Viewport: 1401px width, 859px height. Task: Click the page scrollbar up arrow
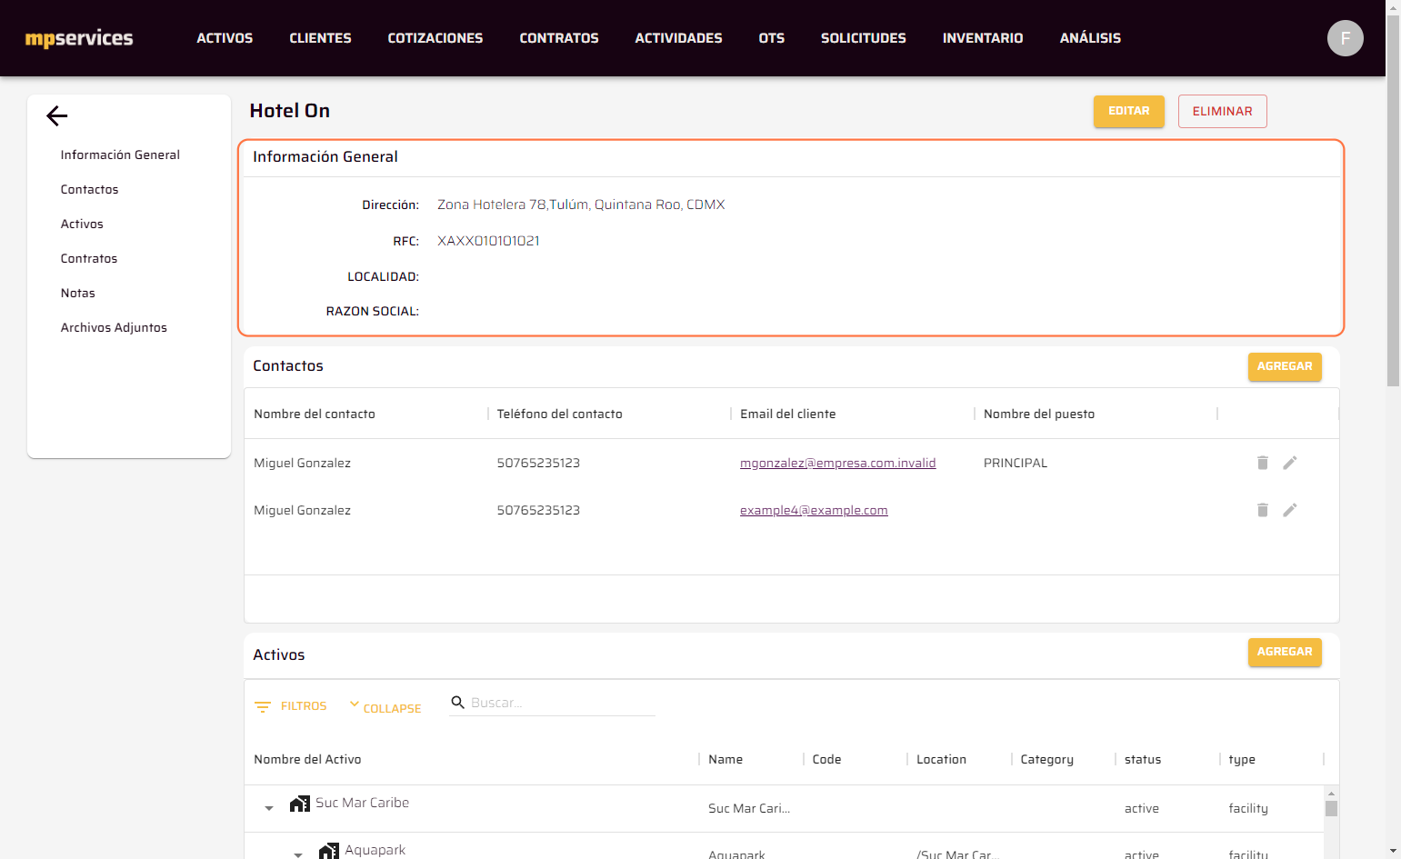pos(1393,6)
